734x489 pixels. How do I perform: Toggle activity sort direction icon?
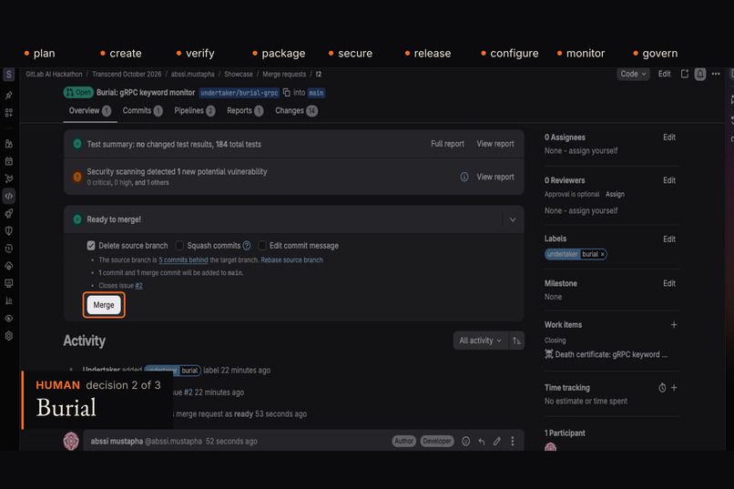click(x=516, y=341)
